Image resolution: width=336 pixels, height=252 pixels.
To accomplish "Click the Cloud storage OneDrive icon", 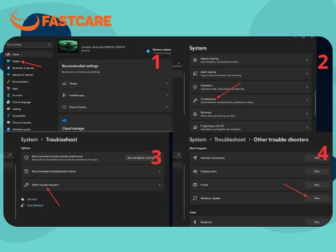I will click(64, 120).
